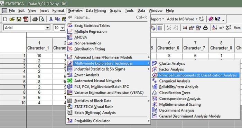Click the New document toolbar icon
Screen dimensions: 242x128
(5, 19)
